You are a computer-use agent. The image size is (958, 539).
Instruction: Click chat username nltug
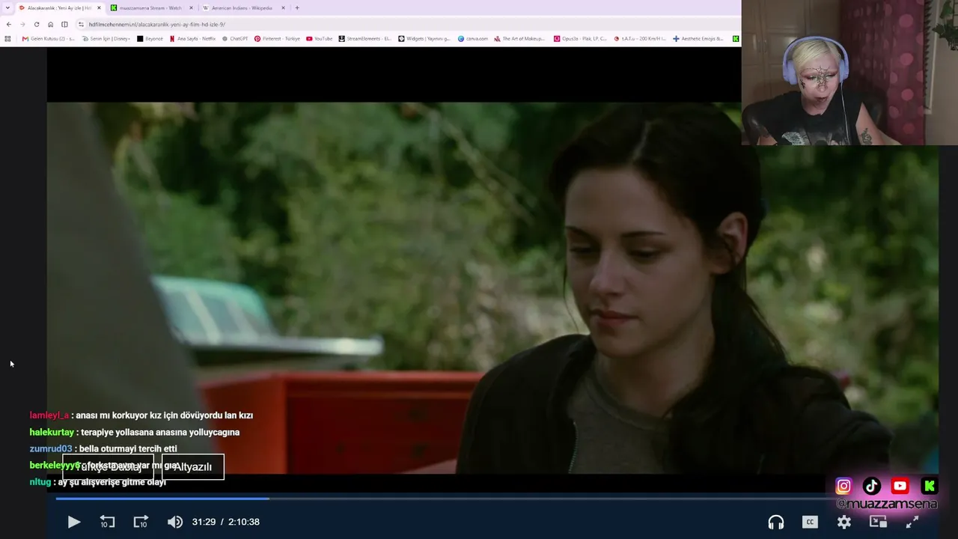pyautogui.click(x=40, y=482)
